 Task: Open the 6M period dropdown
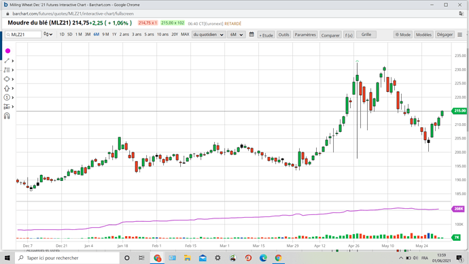point(237,35)
